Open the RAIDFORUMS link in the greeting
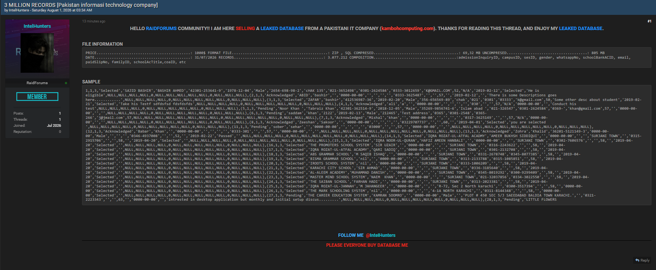This screenshot has height=270, width=656. 161,29
